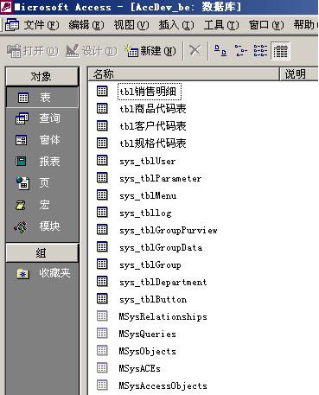This screenshot has height=395, width=319.
Task: Open the 插入(I) menu
Action: click(x=176, y=25)
